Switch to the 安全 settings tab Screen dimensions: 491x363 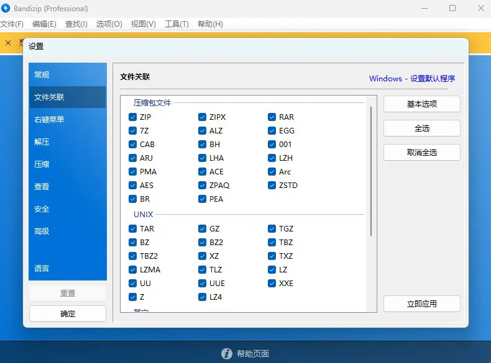tap(68, 209)
